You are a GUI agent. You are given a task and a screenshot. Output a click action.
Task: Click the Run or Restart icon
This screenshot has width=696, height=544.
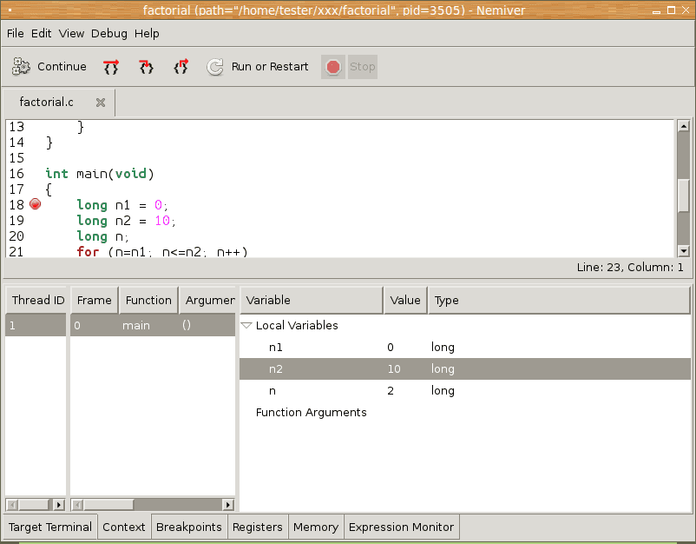pos(215,67)
